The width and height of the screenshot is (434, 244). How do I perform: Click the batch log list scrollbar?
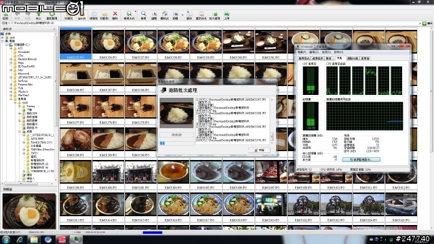(271, 122)
